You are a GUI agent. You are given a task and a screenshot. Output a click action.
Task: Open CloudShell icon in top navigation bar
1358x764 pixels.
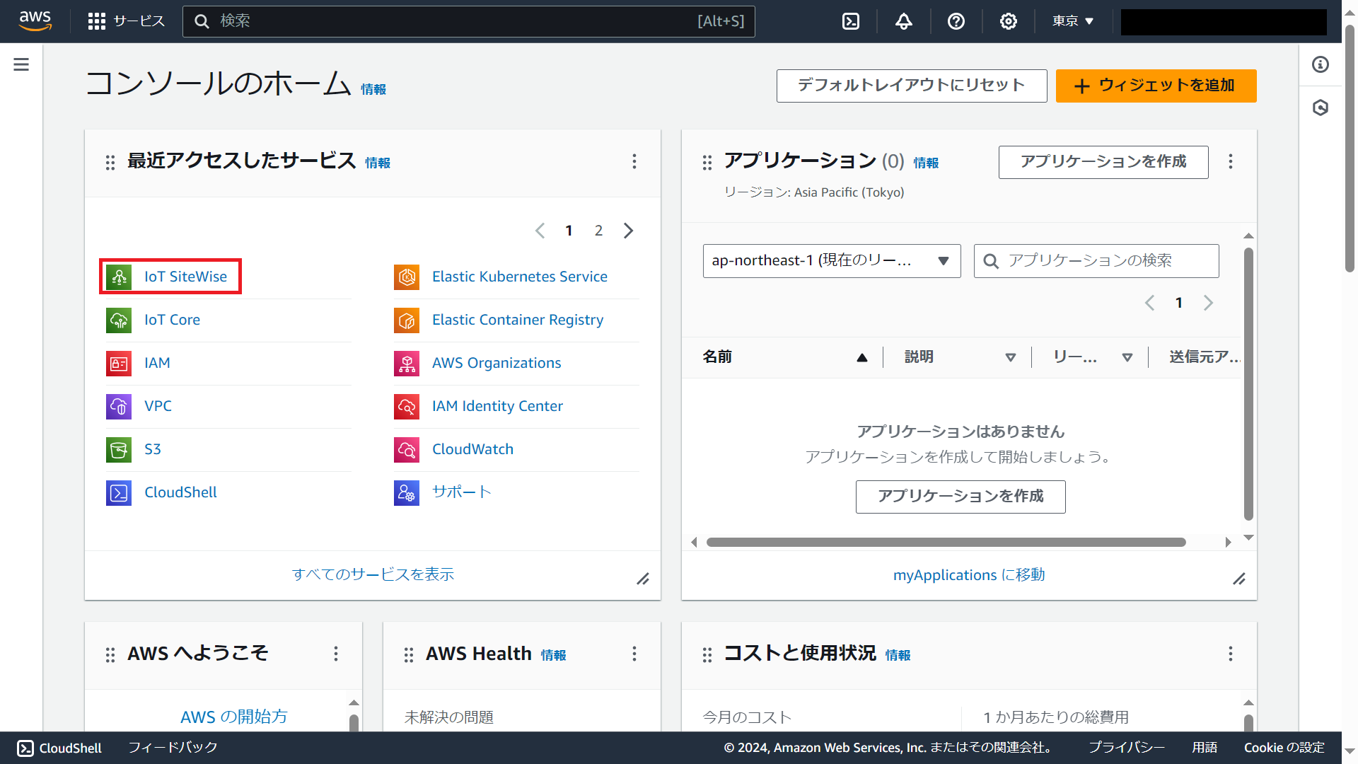(x=851, y=21)
